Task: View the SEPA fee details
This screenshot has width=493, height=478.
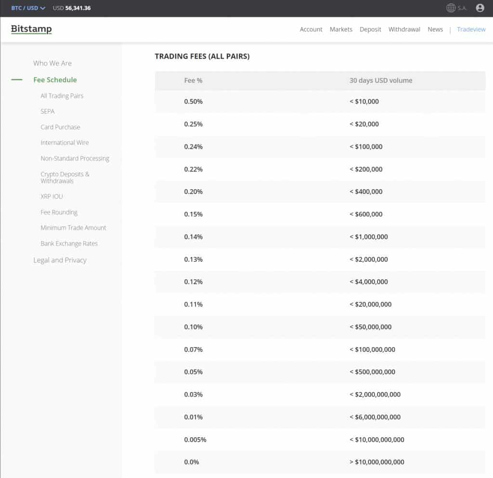Action: [48, 111]
